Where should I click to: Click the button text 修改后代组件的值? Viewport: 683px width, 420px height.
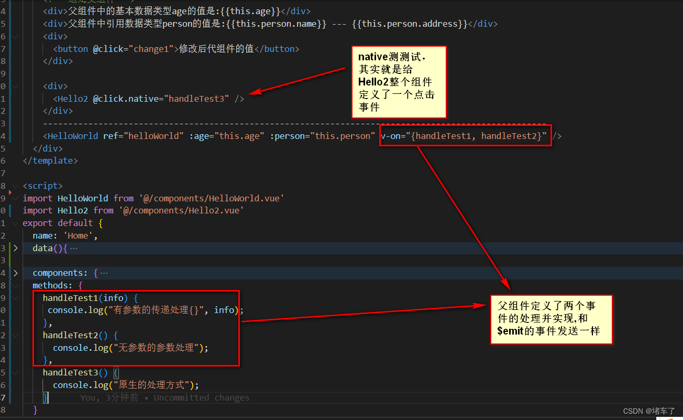pyautogui.click(x=216, y=49)
